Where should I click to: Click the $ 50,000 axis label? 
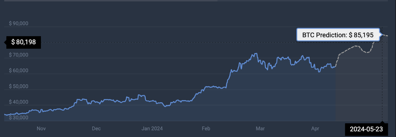[18, 86]
